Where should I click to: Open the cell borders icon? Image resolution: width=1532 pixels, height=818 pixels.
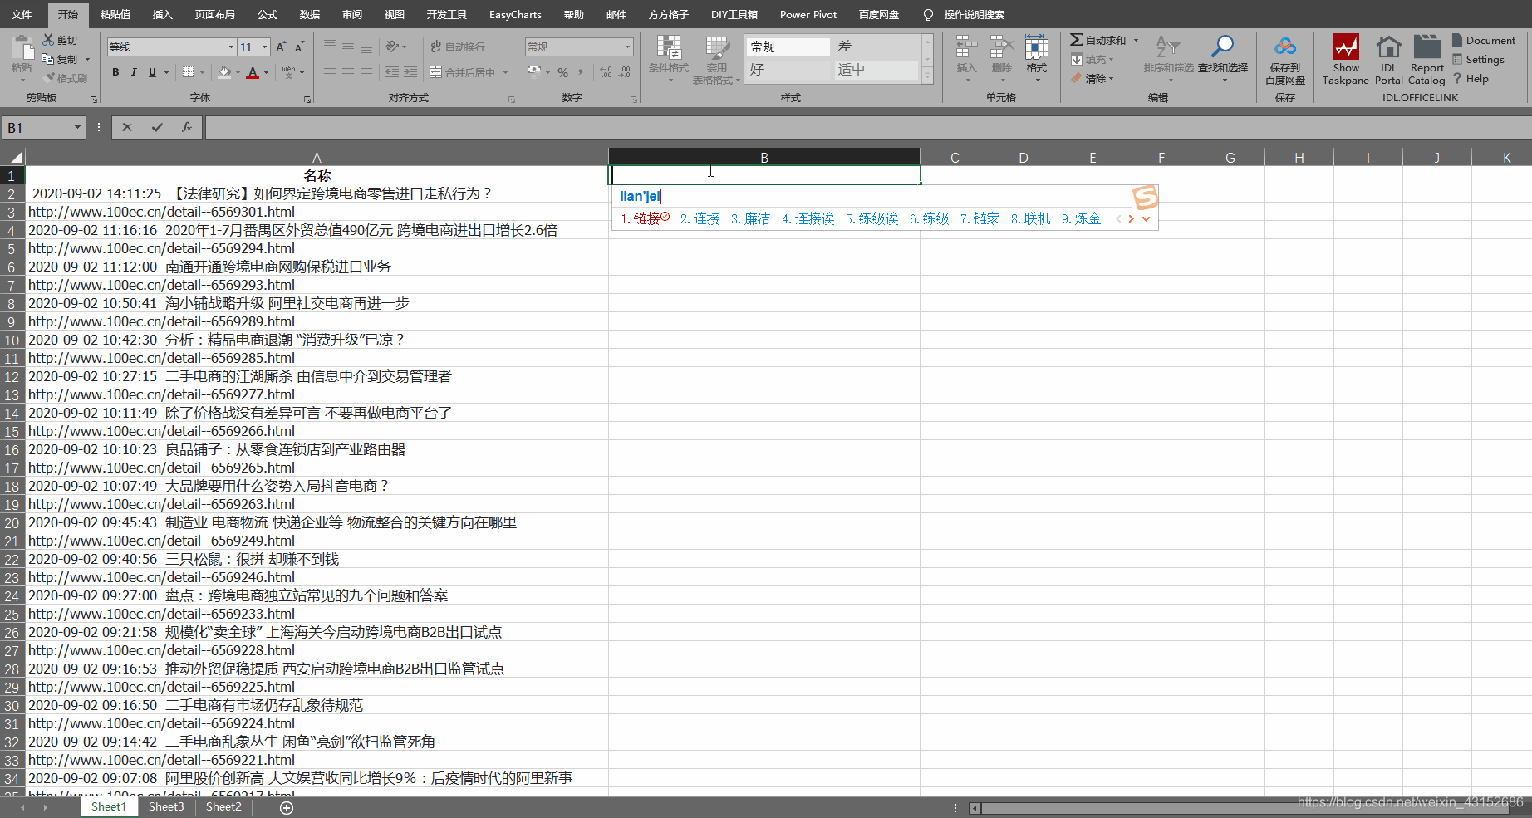tap(188, 72)
